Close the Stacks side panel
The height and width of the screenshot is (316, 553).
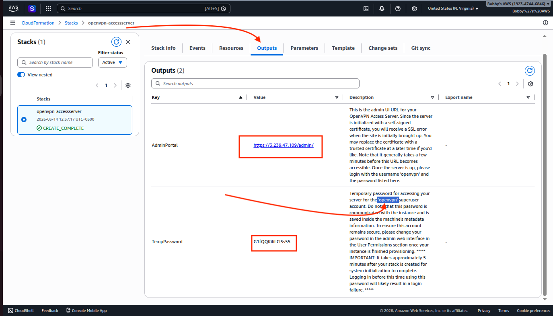click(x=128, y=42)
